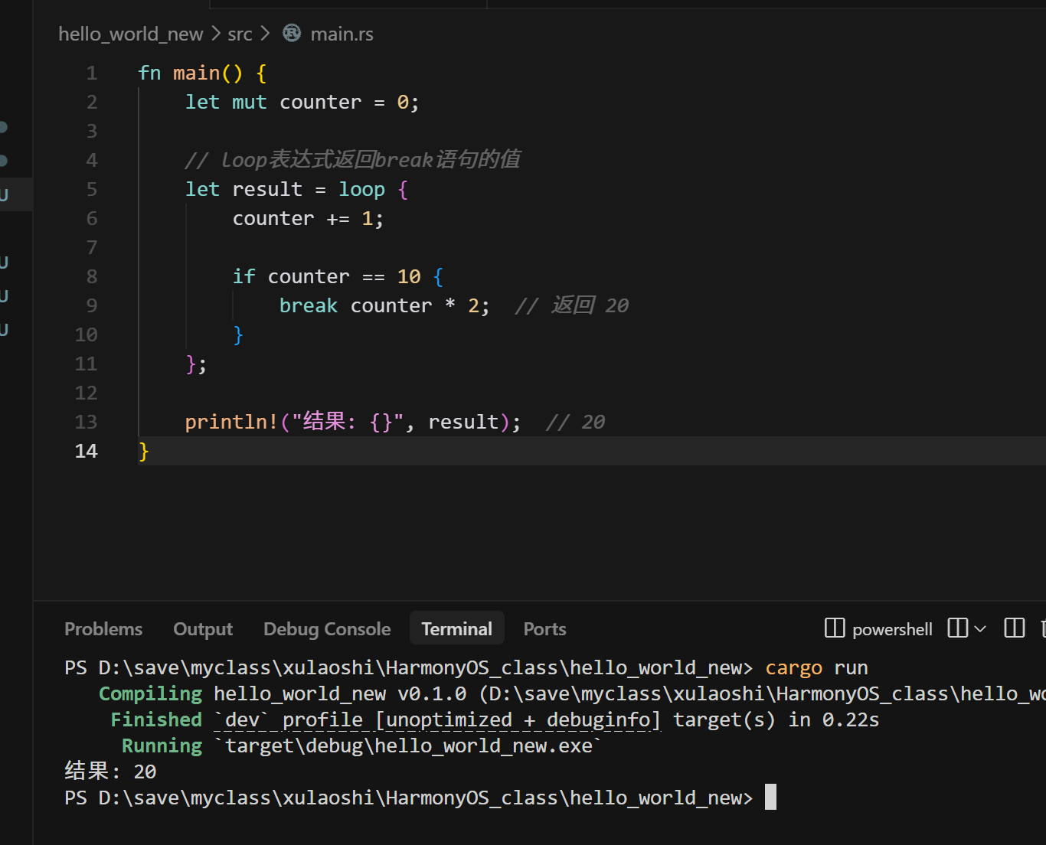This screenshot has width=1046, height=845.
Task: Click the '// 20' comment after println!
Action: click(x=576, y=422)
